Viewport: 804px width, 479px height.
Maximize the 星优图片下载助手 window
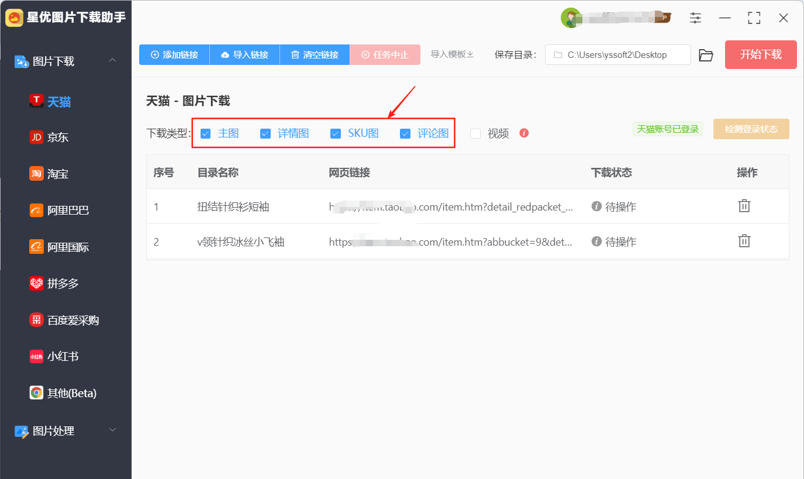[x=754, y=18]
